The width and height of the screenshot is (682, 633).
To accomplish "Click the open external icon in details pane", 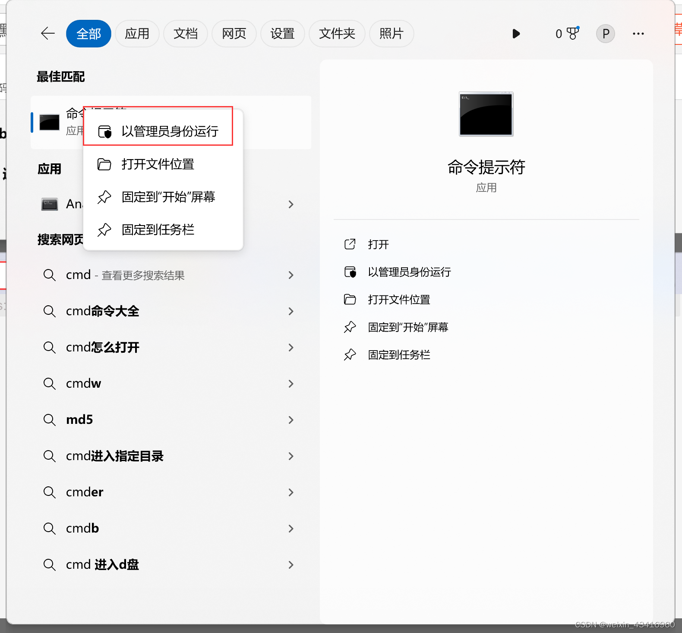I will (350, 244).
